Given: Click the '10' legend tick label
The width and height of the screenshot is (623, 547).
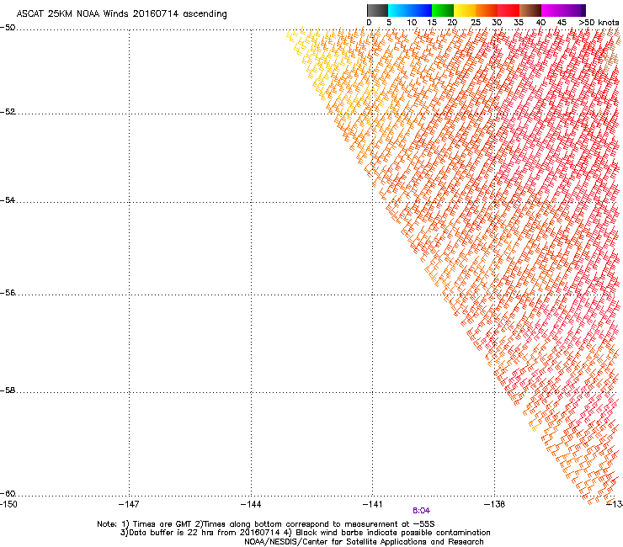Looking at the screenshot, I should tap(412, 23).
